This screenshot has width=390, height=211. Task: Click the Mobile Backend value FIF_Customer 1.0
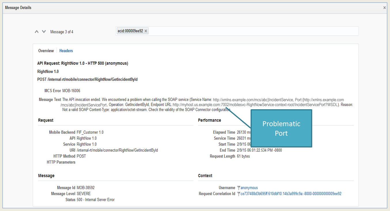(90, 133)
